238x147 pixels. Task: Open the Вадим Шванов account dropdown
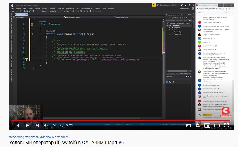click(185, 8)
